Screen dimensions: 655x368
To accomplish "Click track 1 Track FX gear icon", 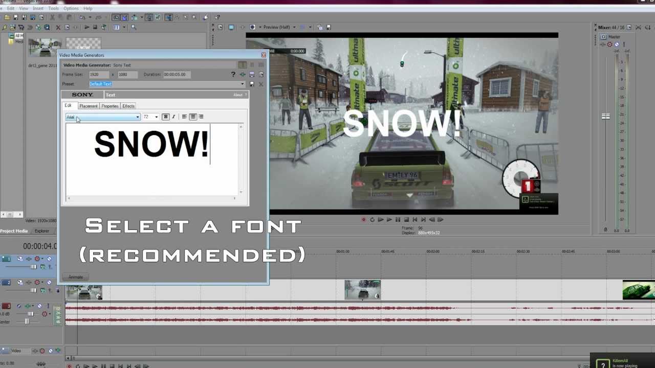I will [36, 259].
